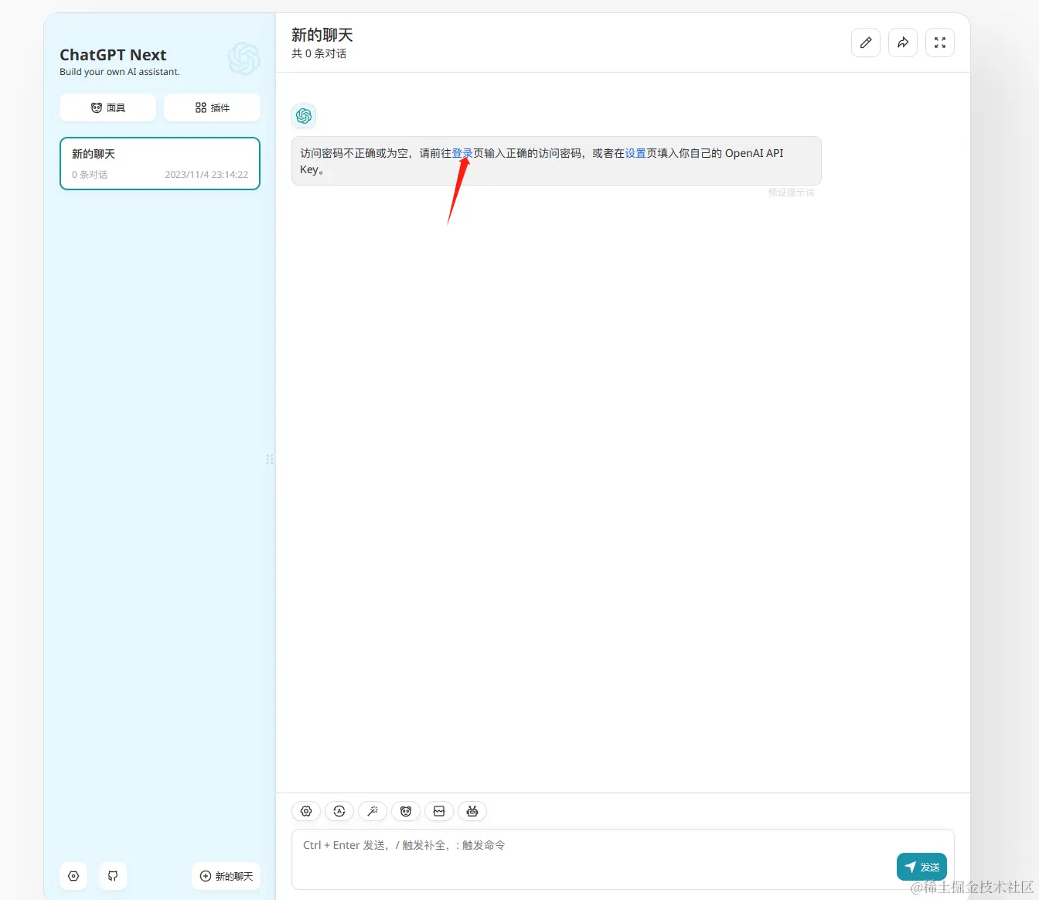Open the 插件 plugins button
The image size is (1039, 900).
click(212, 107)
